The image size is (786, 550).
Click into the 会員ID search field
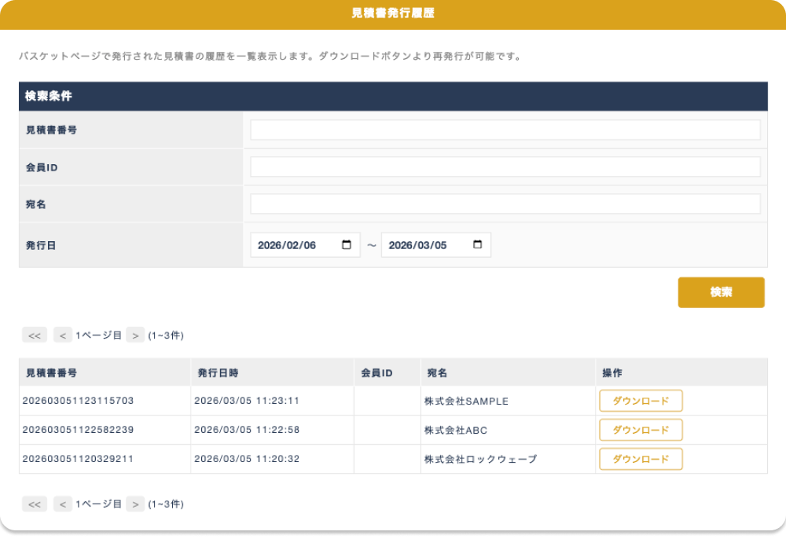click(505, 167)
